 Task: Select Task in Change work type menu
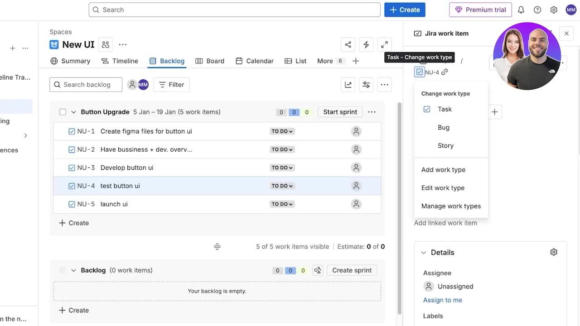coord(451,109)
